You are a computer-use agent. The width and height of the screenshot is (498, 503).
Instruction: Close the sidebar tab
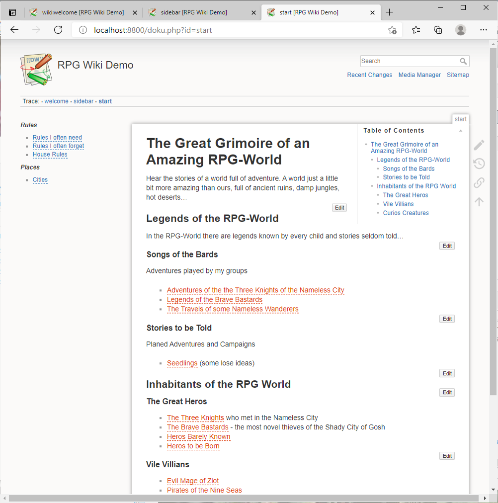pos(253,12)
